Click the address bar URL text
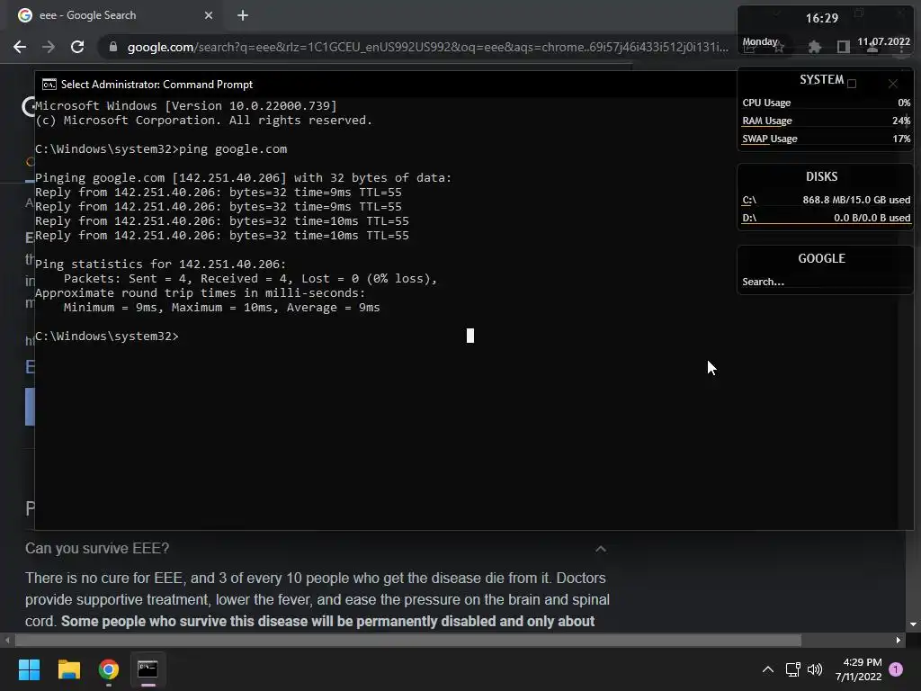The width and height of the screenshot is (921, 691). click(x=427, y=47)
